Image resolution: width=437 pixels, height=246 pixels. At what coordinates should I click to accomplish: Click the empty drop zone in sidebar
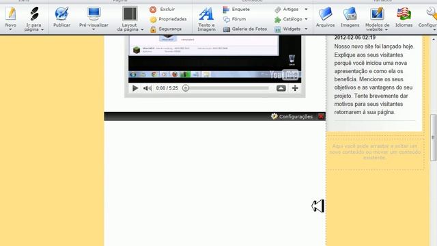coord(375,154)
